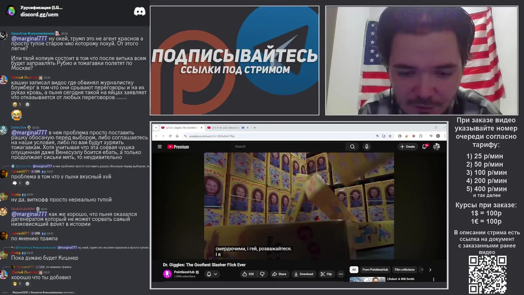
Task: Open more actions ellipsis under video
Action: tap(341, 274)
